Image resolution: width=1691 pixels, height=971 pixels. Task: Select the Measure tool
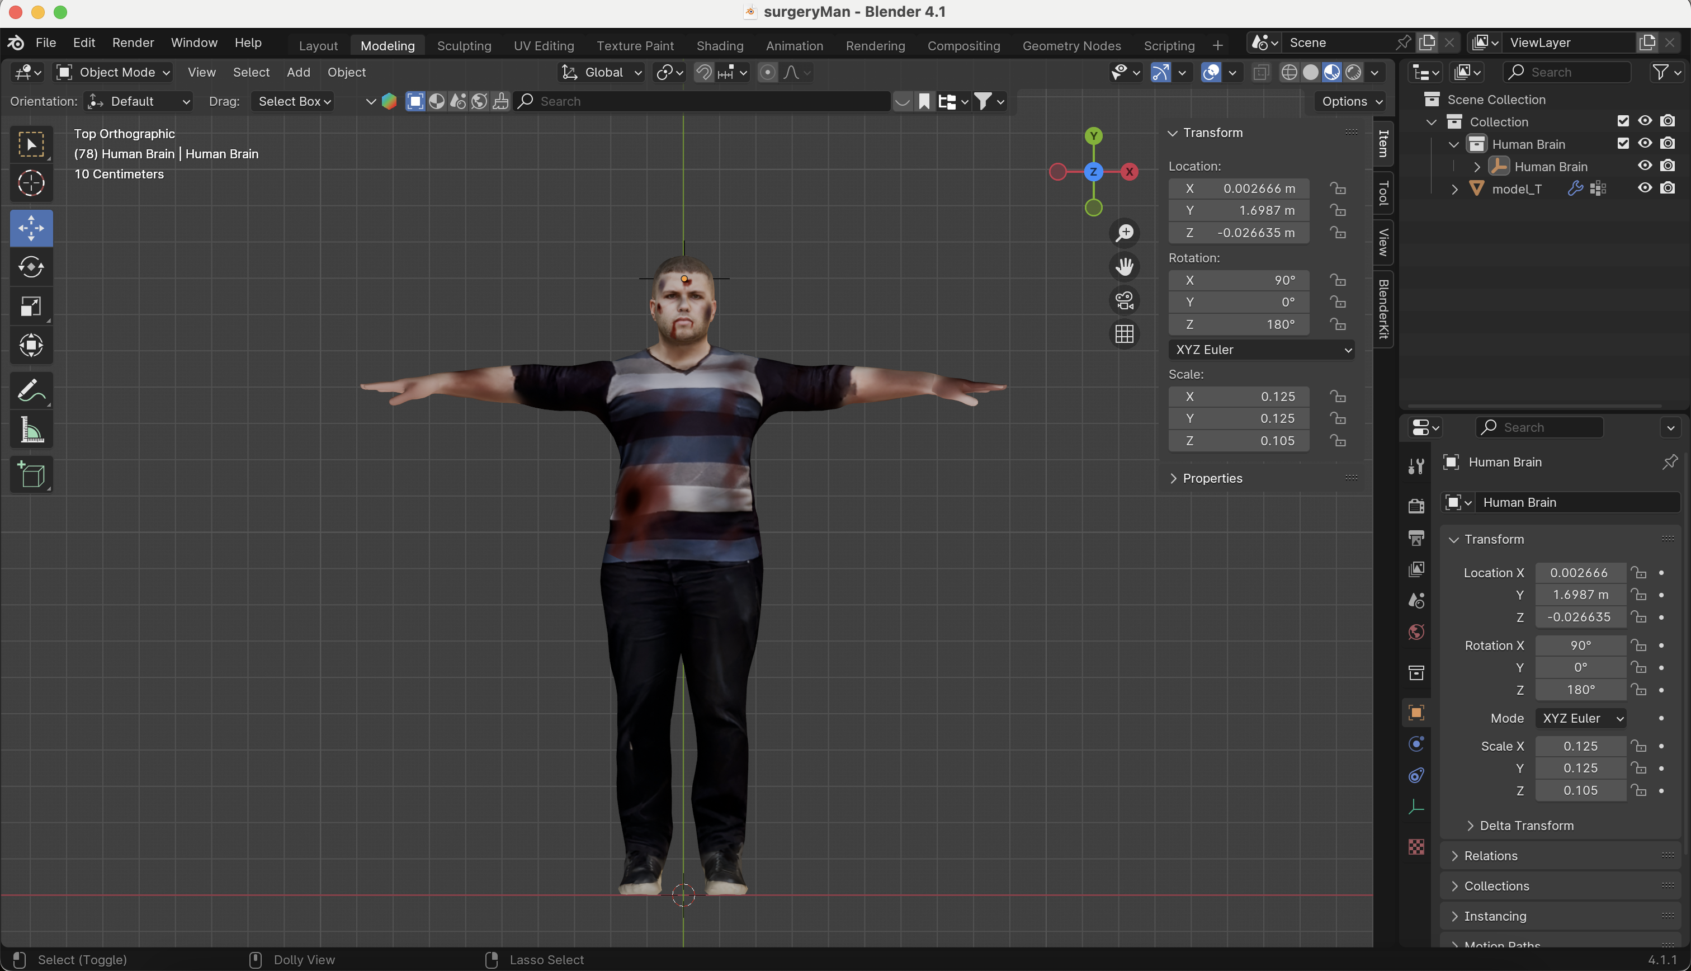tap(31, 430)
